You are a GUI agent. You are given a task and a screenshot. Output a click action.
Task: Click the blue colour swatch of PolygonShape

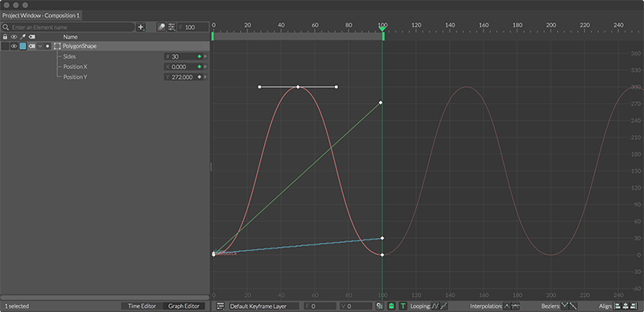(x=23, y=47)
